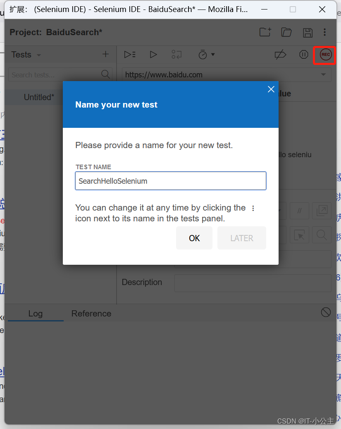
Task: Click the select target in page icon
Action: click(299, 235)
